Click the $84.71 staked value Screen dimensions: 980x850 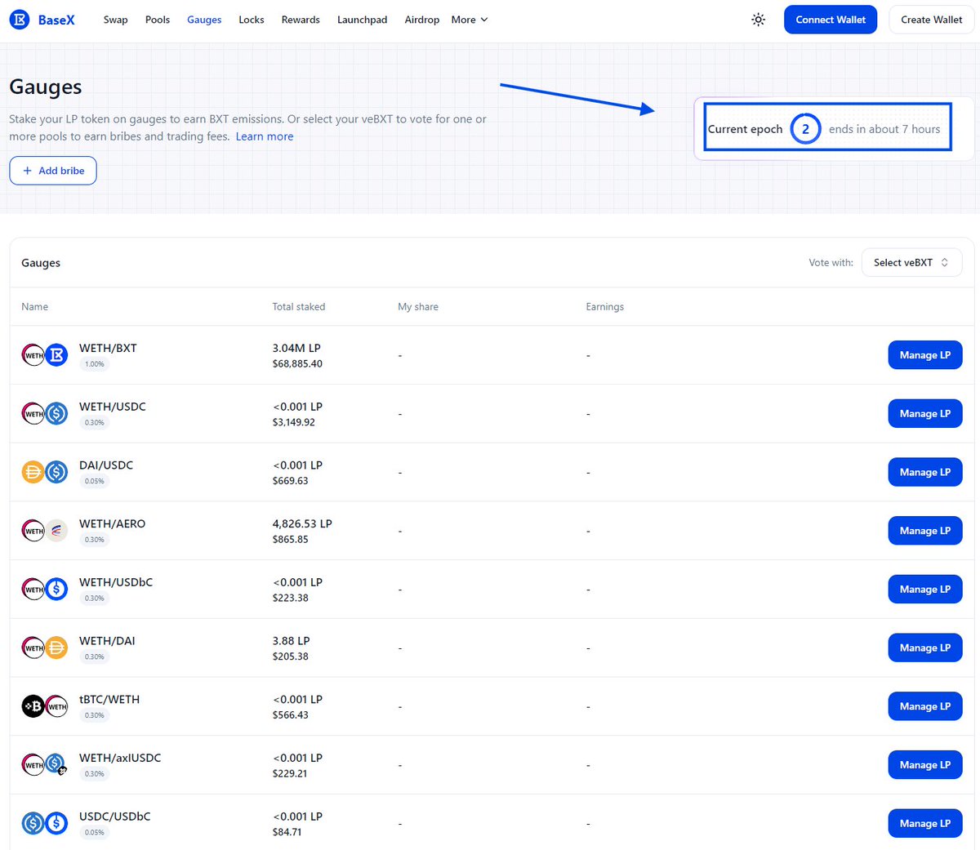[x=287, y=832]
